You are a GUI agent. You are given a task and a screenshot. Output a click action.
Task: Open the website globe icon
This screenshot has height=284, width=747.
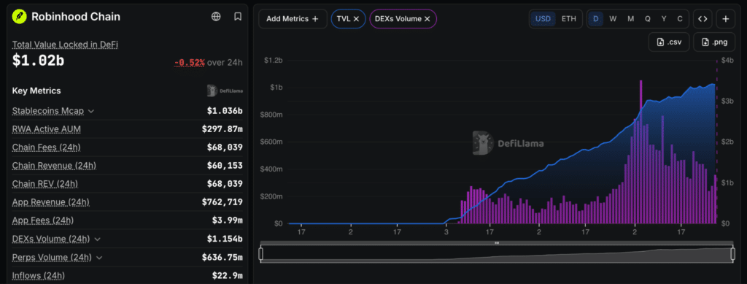click(x=216, y=17)
